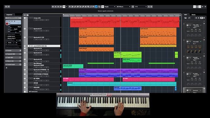Click the highlighted blue Color tool
Viewport: 210px width, 118px height.
click(x=96, y=7)
